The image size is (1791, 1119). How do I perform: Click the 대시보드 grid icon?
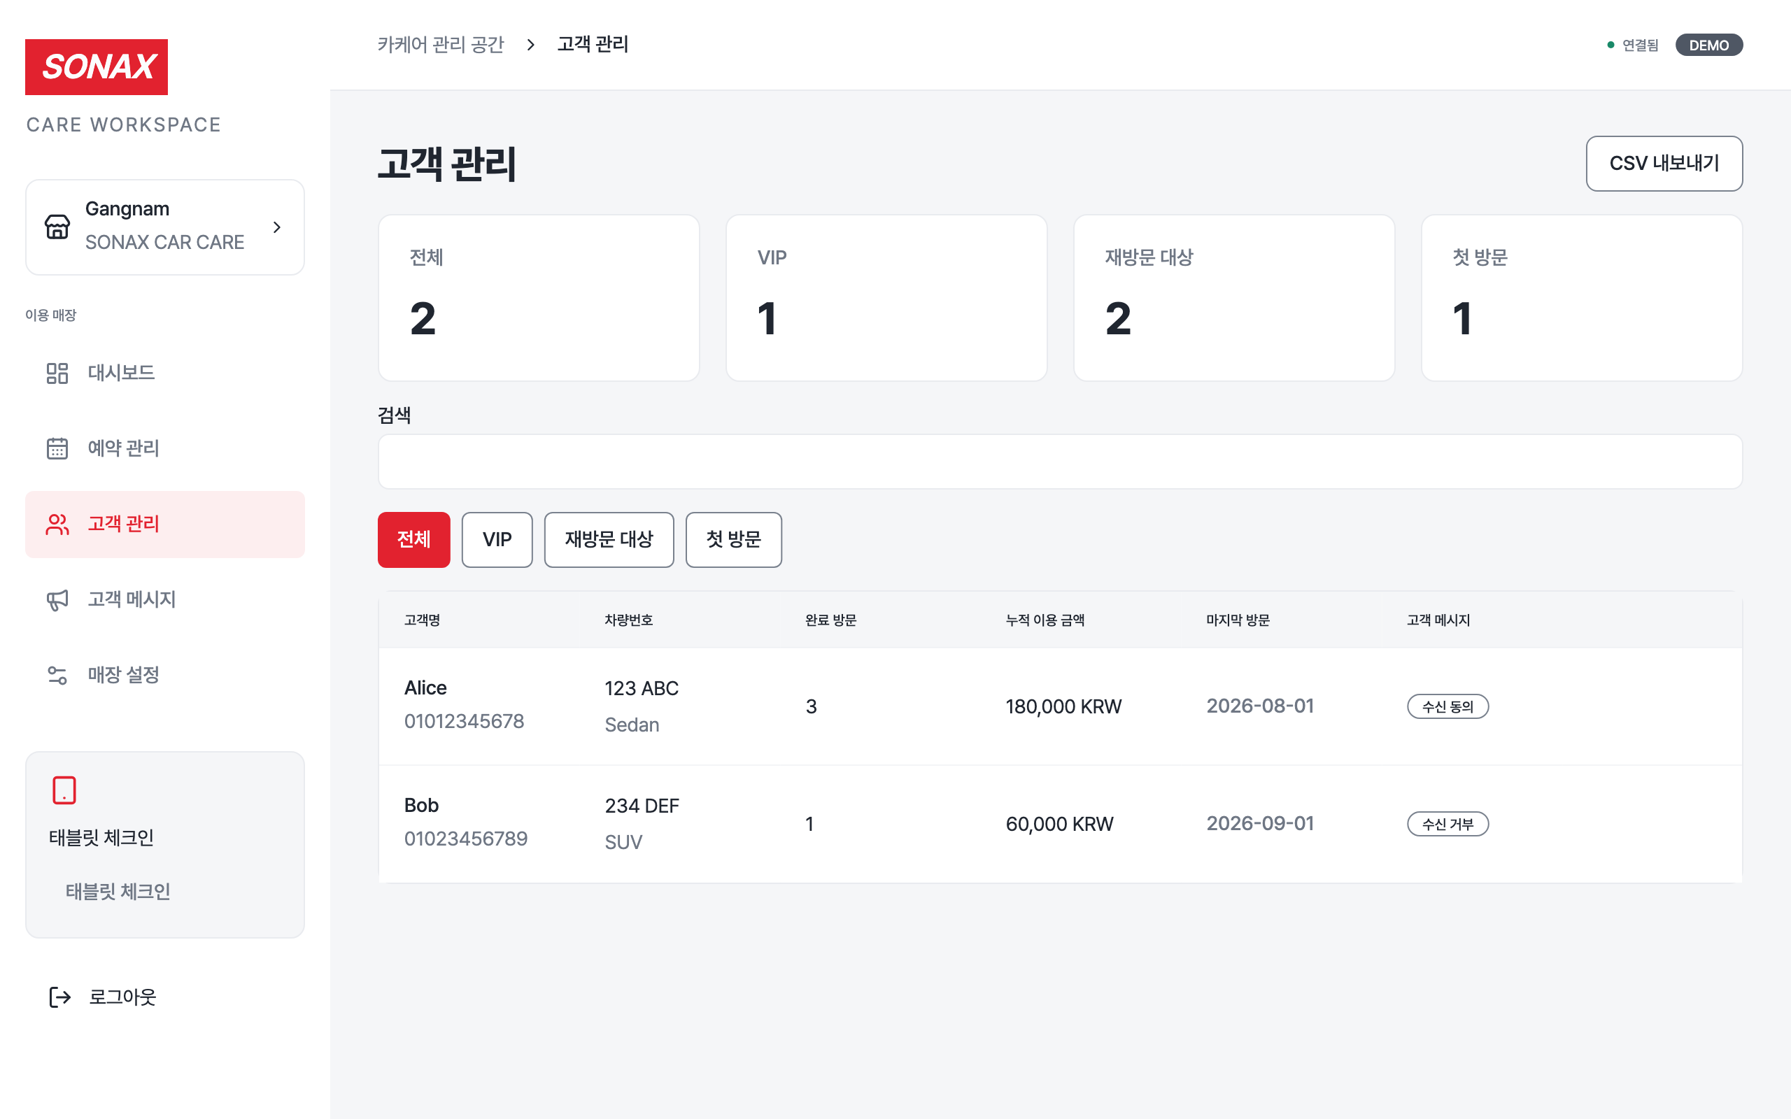57,373
